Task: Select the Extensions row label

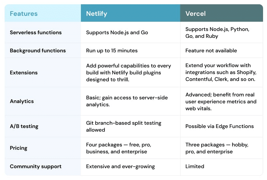Action: tap(24, 73)
